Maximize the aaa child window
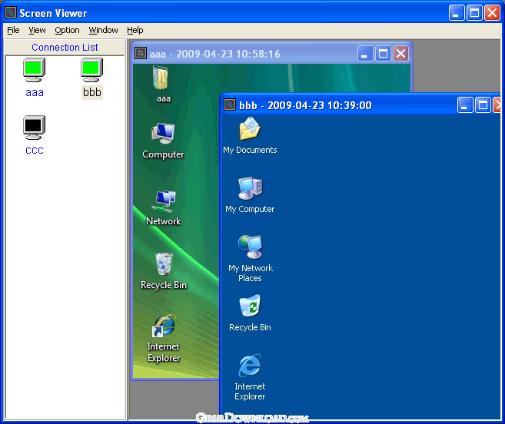The height and width of the screenshot is (424, 505). click(x=383, y=54)
